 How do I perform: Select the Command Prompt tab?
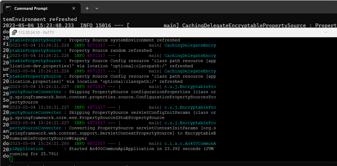pyautogui.click(x=41, y=8)
